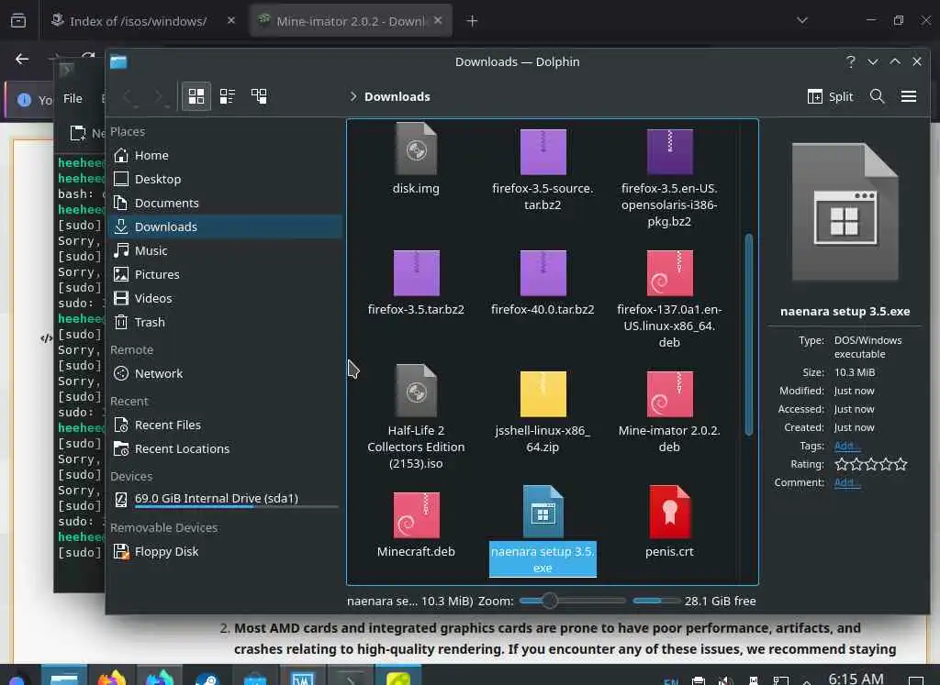Viewport: 940px width, 685px height.
Task: Open the Dolphin search icon
Action: click(x=877, y=96)
